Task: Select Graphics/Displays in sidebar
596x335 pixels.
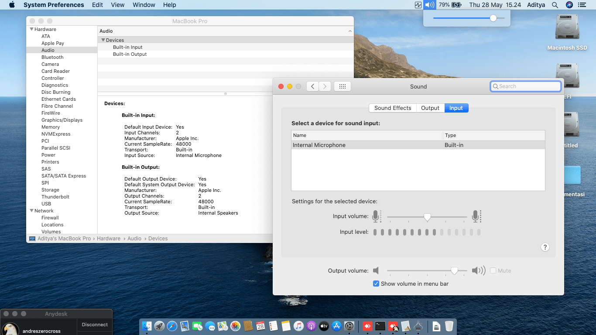Action: point(62,120)
